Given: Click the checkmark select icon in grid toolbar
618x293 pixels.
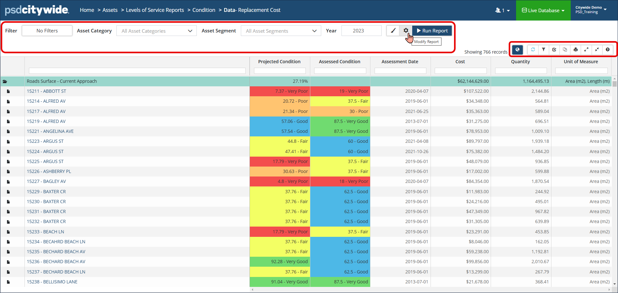Looking at the screenshot, I should pyautogui.click(x=554, y=49).
